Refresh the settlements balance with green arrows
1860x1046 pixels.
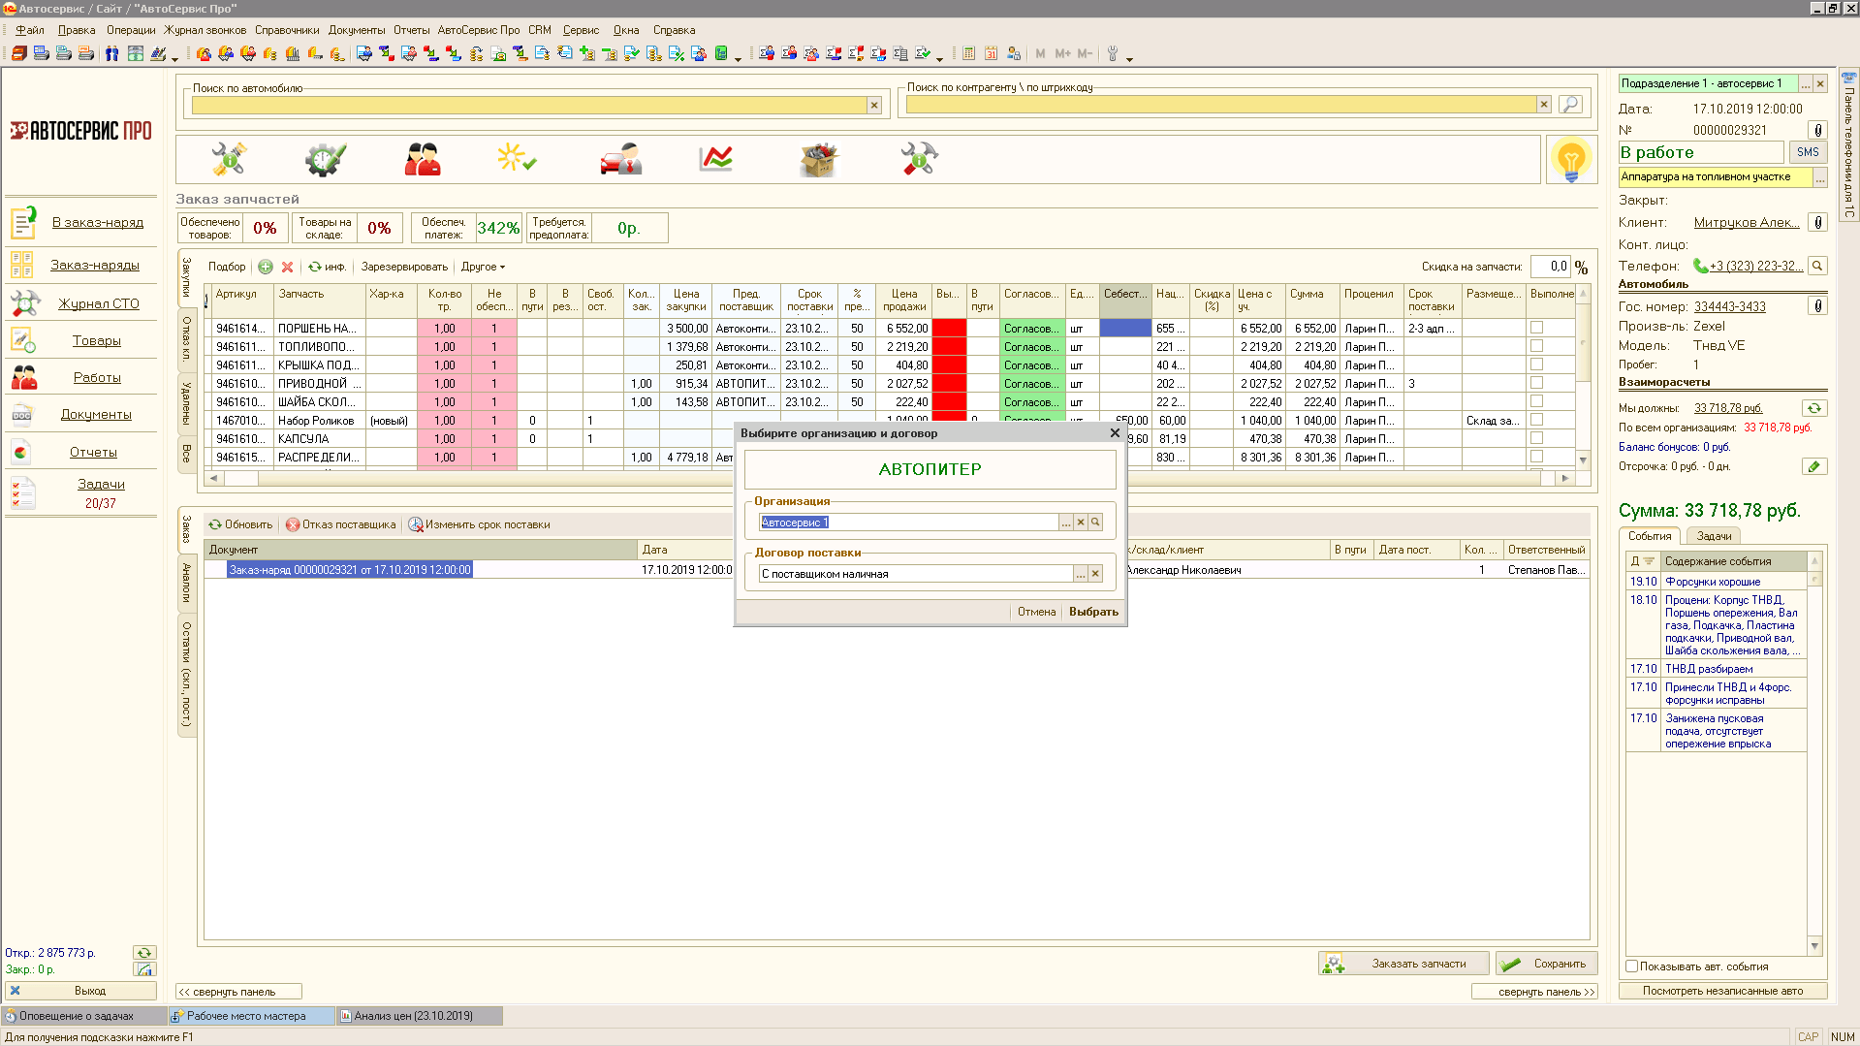[x=1813, y=408]
